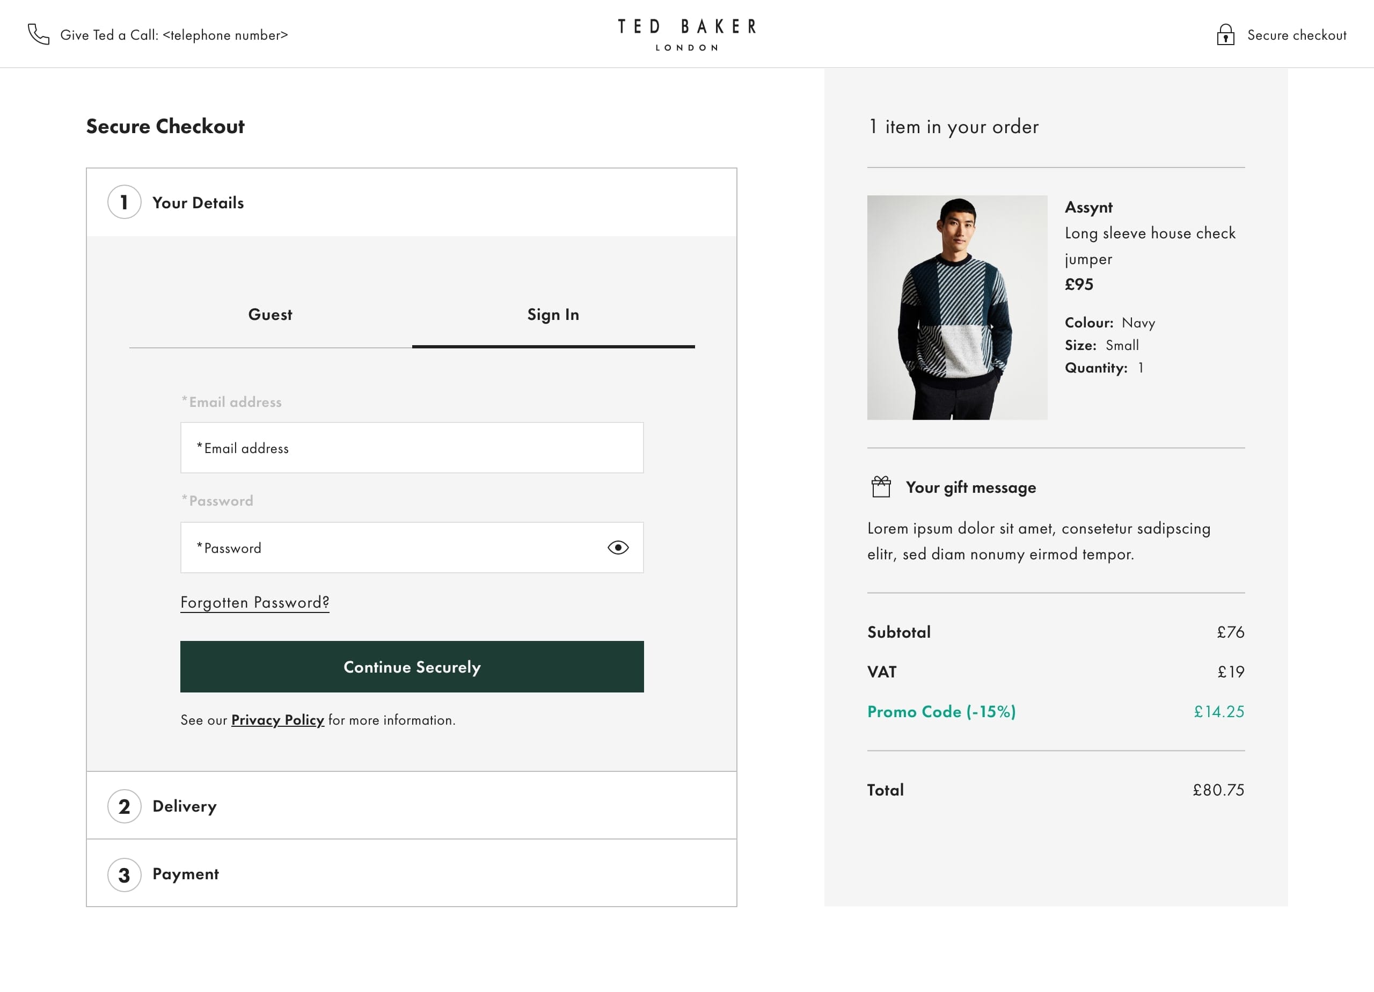
Task: Click the Email address input field
Action: click(x=412, y=448)
